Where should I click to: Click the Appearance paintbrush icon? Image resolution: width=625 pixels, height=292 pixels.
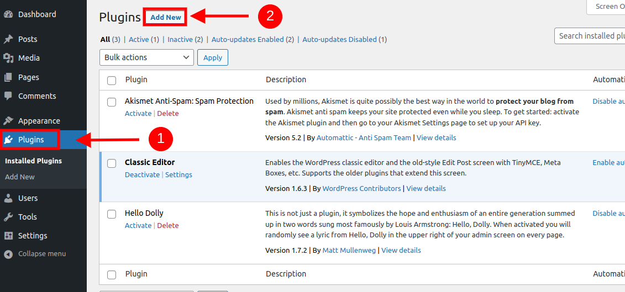pos(8,121)
